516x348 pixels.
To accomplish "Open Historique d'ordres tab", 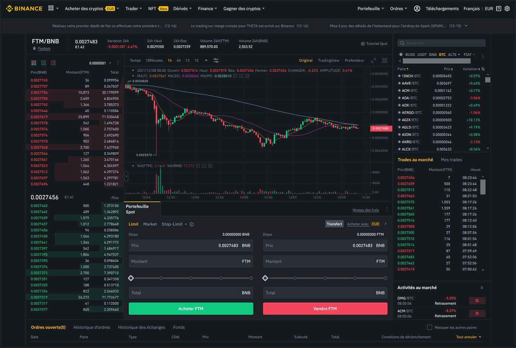I will click(91, 327).
